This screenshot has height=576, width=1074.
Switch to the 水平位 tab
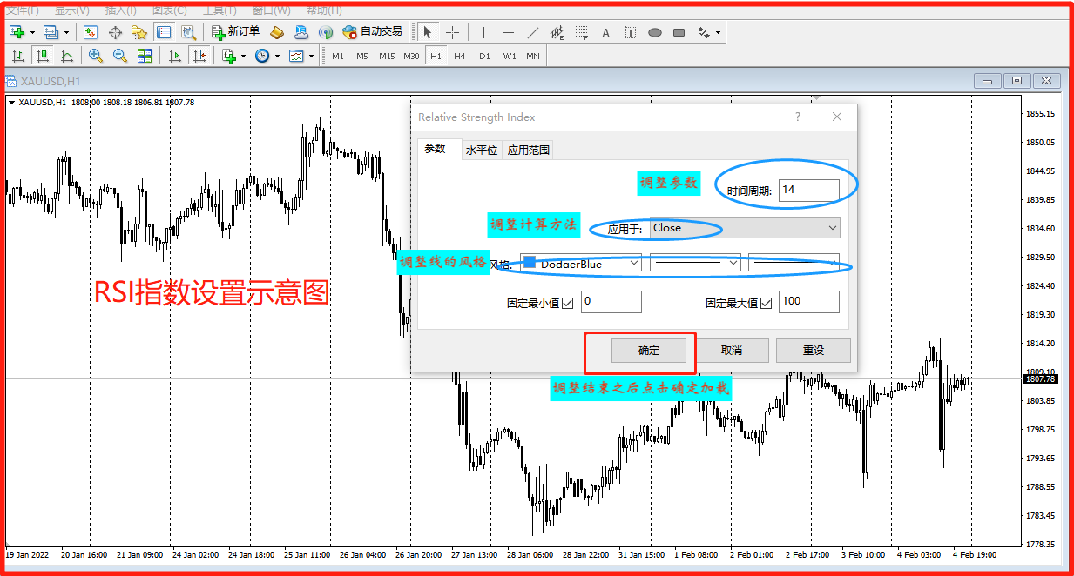tap(481, 150)
